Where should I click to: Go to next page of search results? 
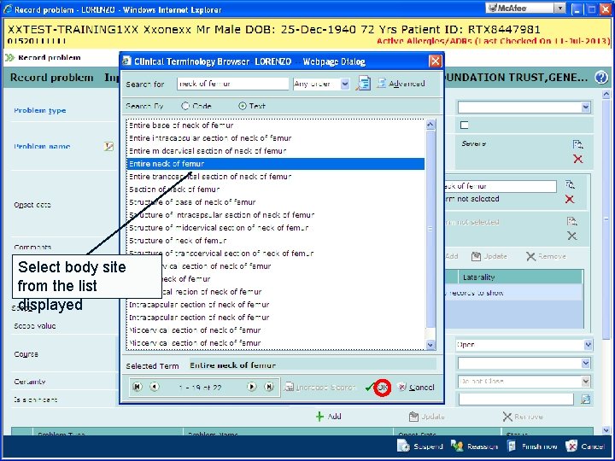[x=251, y=387]
